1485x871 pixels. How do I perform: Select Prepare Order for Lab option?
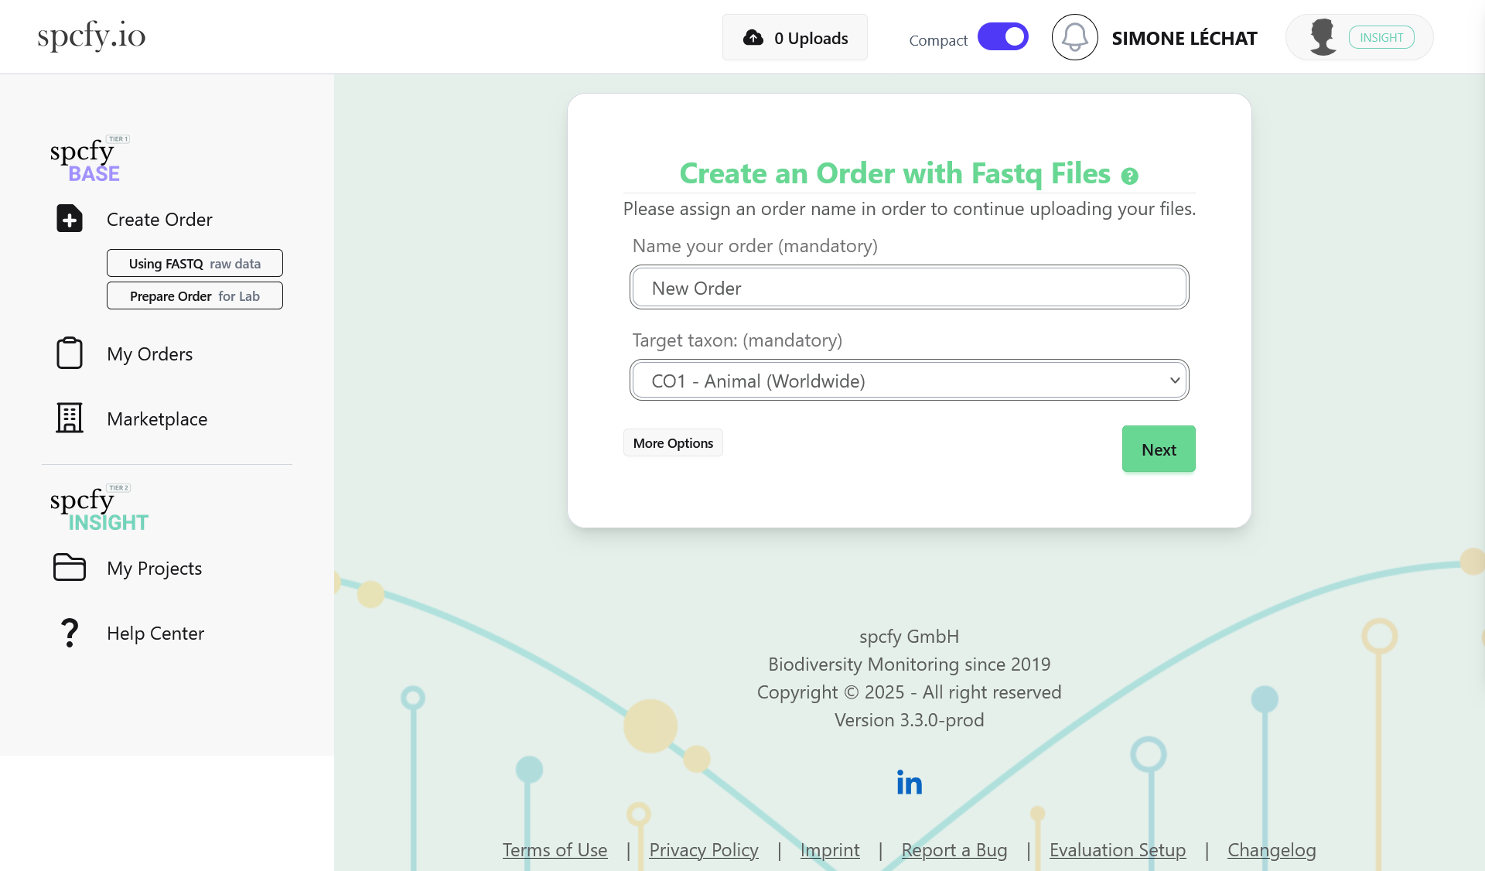[x=194, y=295]
